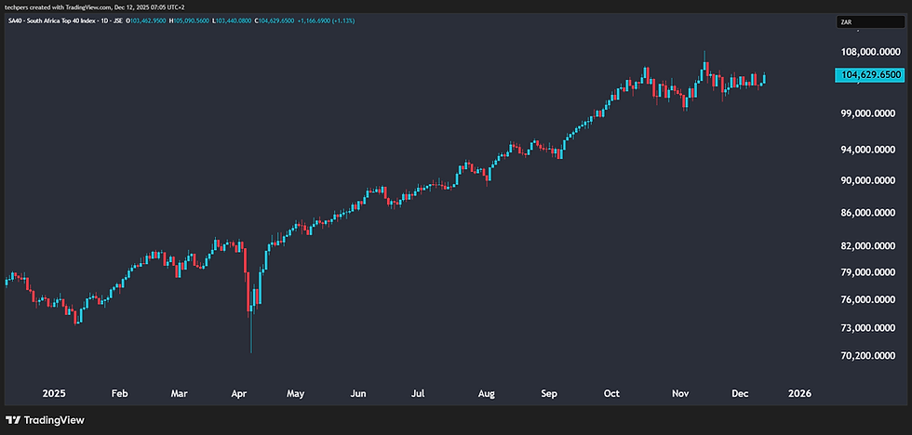This screenshot has height=435, width=912.
Task: Click the 94,000.0000 price axis label
Action: [x=869, y=150]
